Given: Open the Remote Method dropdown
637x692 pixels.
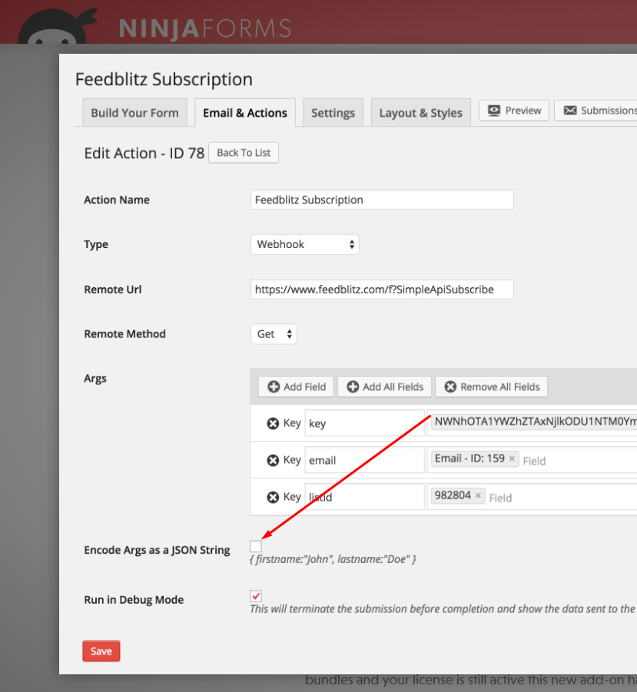Looking at the screenshot, I should [x=273, y=334].
